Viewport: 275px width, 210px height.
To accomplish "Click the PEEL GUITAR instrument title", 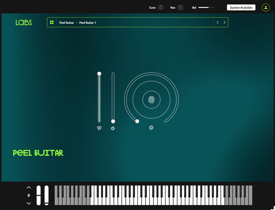I will click(x=38, y=153).
